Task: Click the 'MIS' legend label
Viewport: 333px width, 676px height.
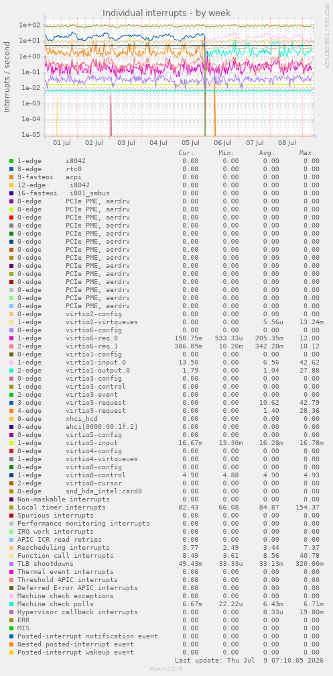Action: point(23,628)
